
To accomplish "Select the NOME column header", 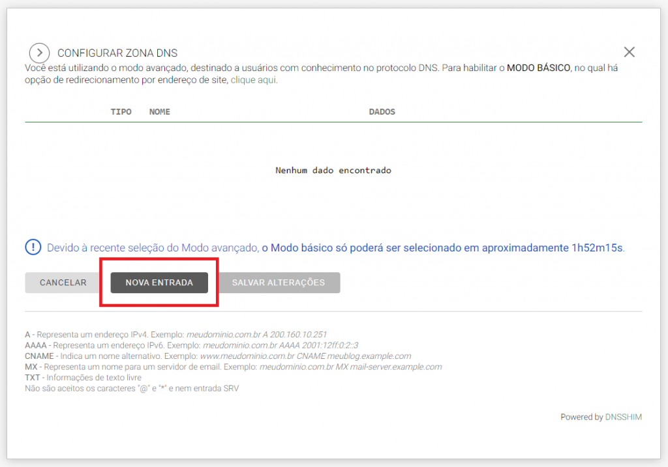I will point(159,111).
